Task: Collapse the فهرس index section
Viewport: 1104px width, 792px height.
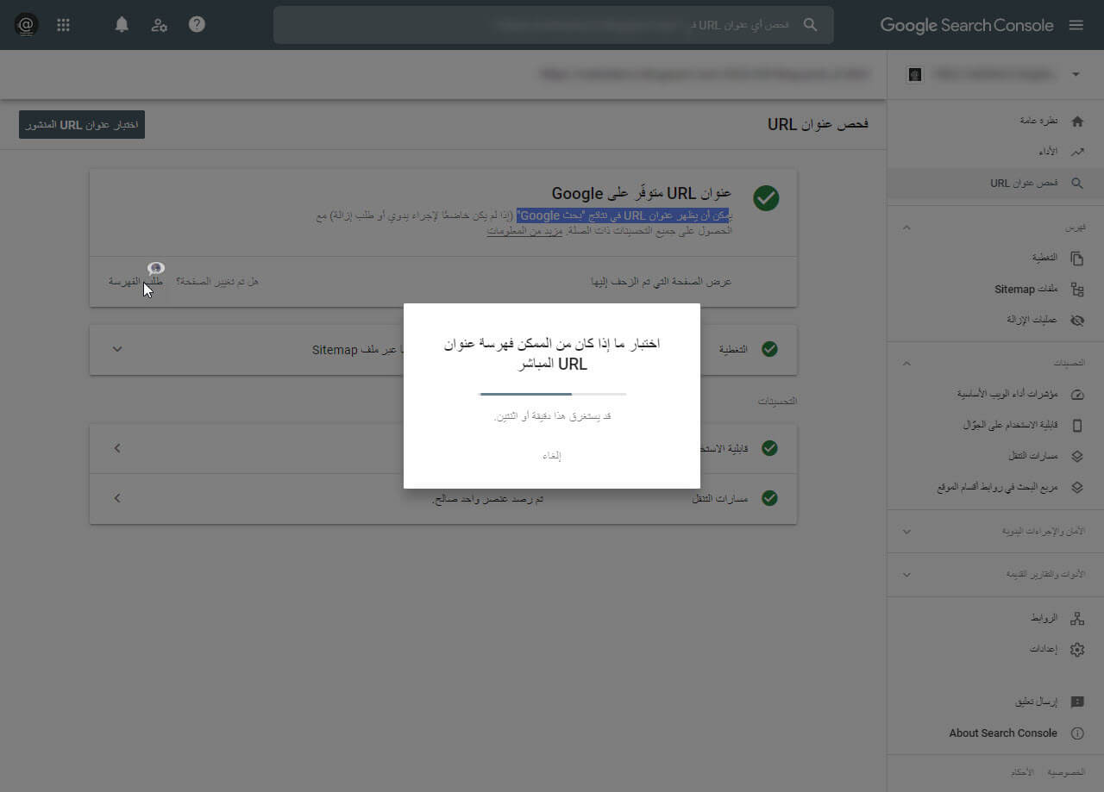Action: pyautogui.click(x=906, y=228)
